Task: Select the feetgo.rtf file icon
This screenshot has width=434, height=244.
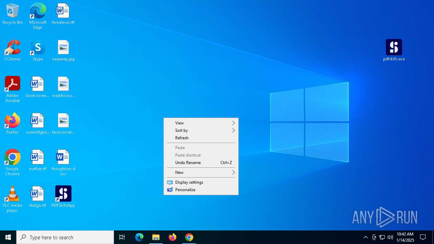Action: (x=38, y=197)
